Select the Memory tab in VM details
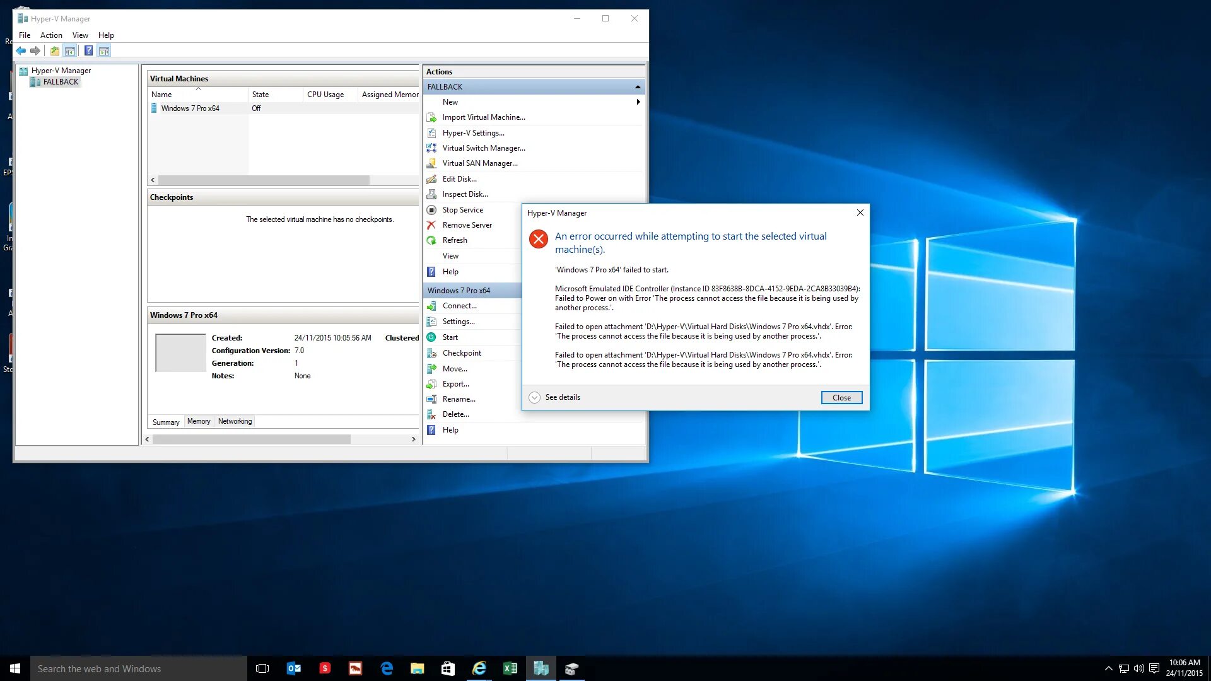Image resolution: width=1211 pixels, height=681 pixels. 198,421
